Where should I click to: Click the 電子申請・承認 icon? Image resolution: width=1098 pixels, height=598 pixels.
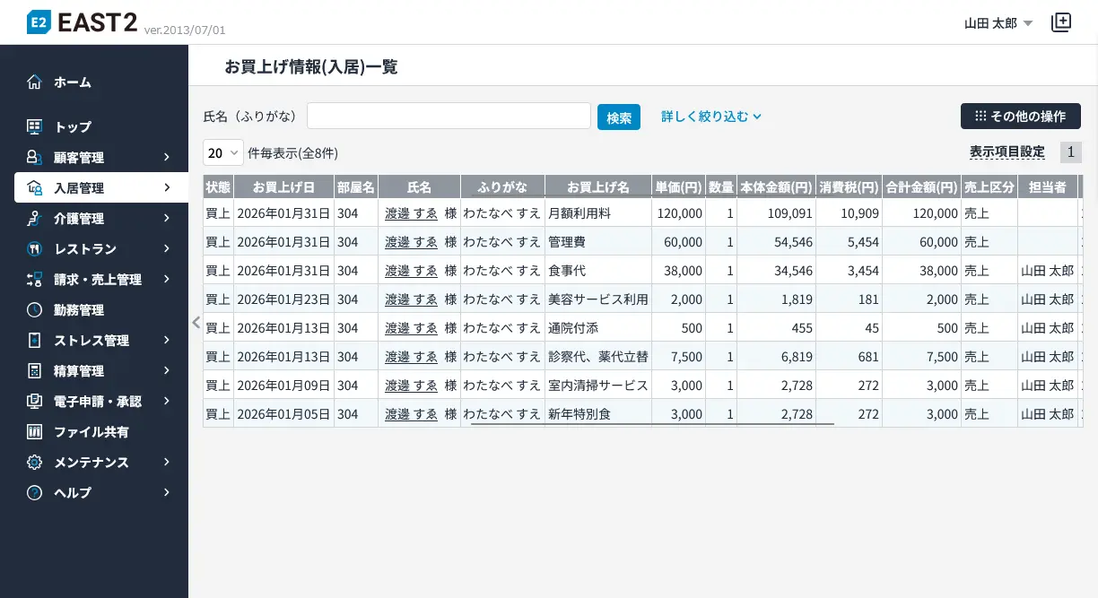pos(34,402)
